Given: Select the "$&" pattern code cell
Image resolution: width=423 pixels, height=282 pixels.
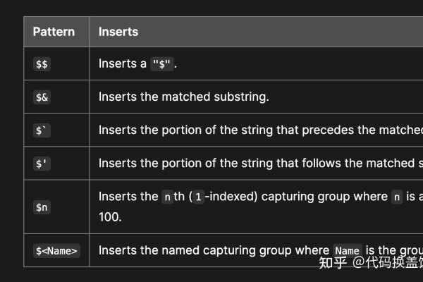Looking at the screenshot, I should (42, 97).
